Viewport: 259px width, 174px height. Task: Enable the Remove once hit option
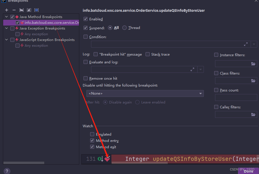click(x=85, y=78)
